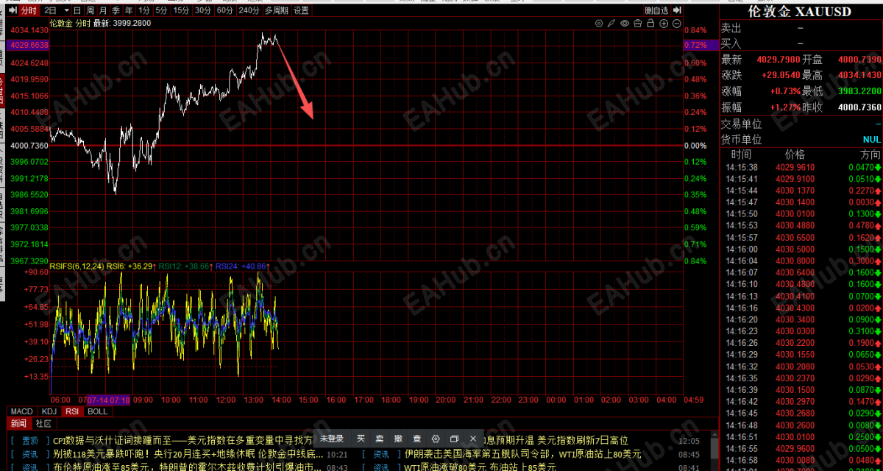The image size is (883, 471).
Task: Click the 4029.6638 price axis marker
Action: click(29, 45)
